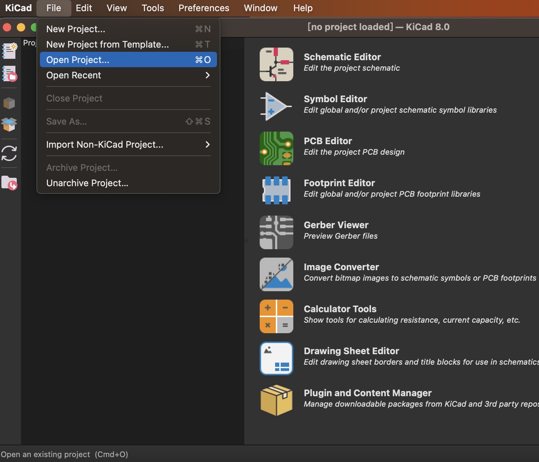Open the Image Converter icon
The image size is (539, 462).
(276, 274)
